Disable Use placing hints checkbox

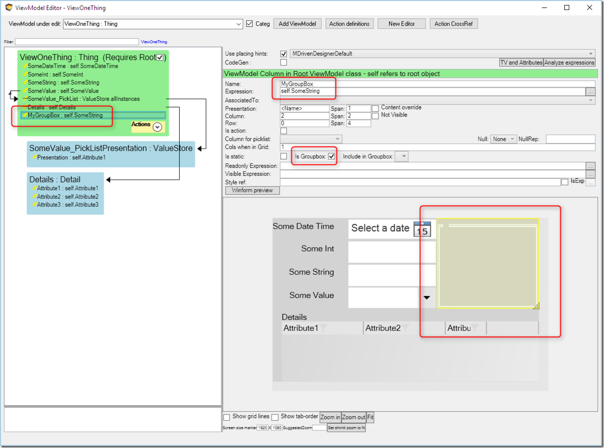(x=283, y=54)
